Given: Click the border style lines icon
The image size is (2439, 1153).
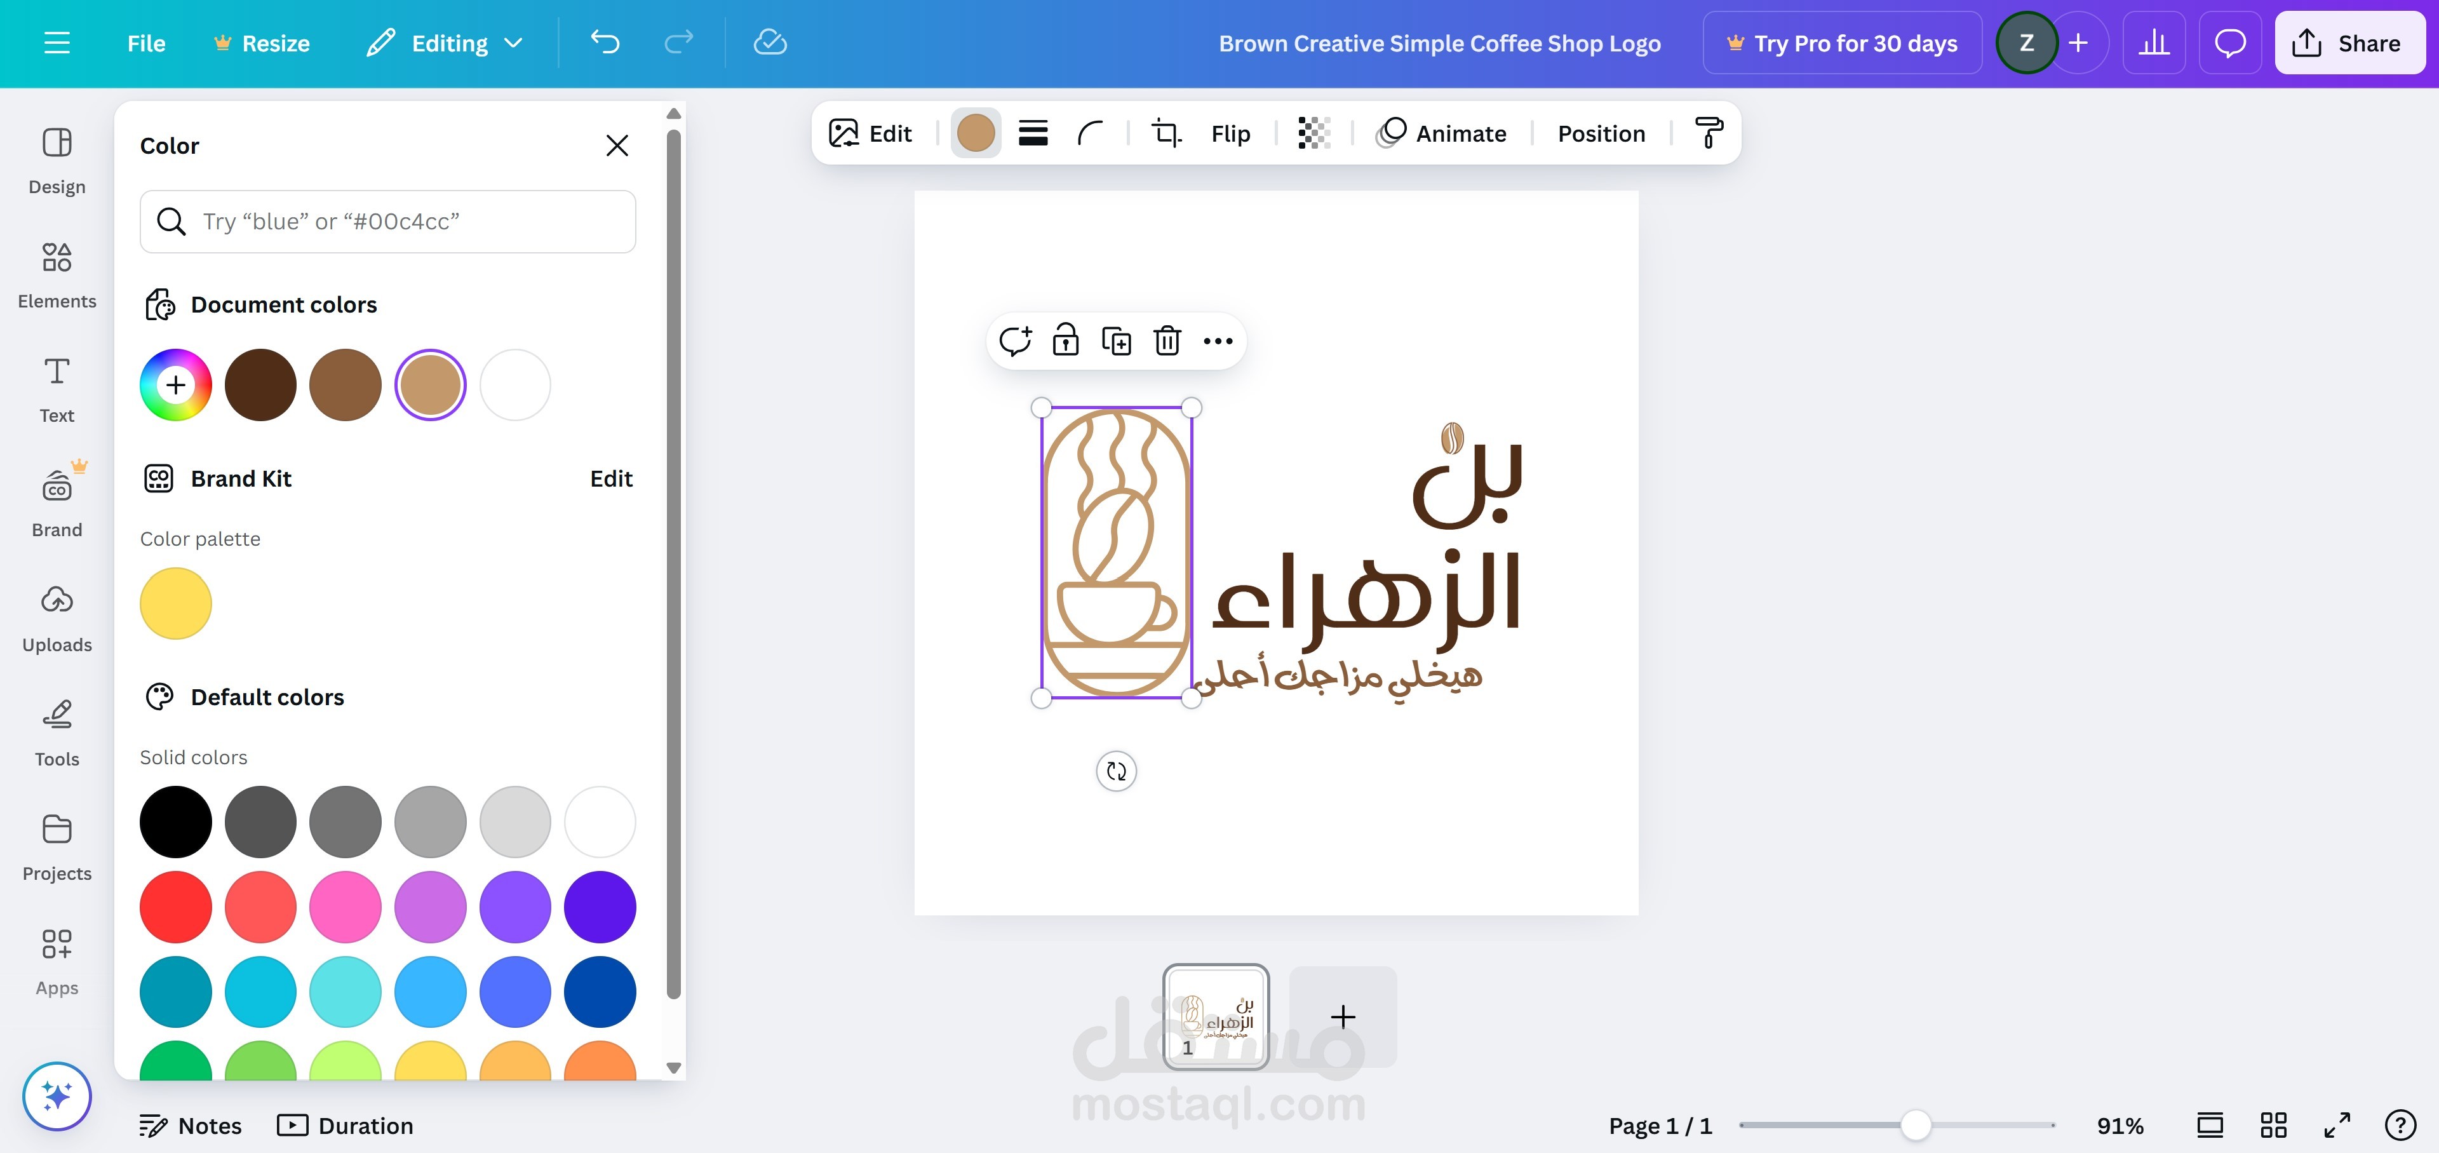Looking at the screenshot, I should [1033, 133].
